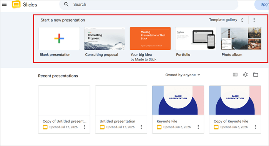Viewport: 269px width, 146px height.
Task: Click the Slides icon beside Opened Jun 6, 2026
Action: 159,127
